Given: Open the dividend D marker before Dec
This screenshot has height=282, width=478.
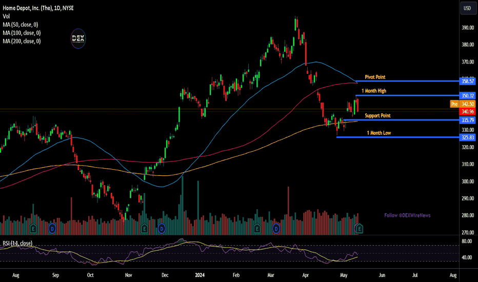Looking at the screenshot, I should point(162,228).
